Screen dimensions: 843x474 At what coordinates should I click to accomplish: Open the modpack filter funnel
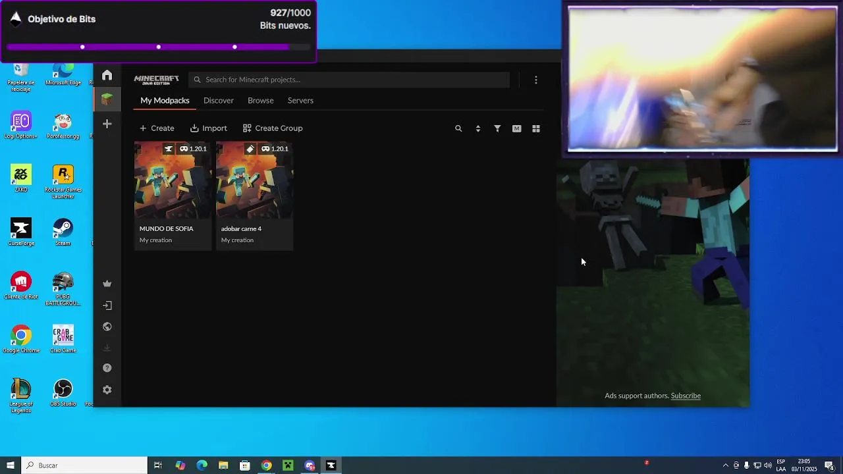tap(497, 128)
